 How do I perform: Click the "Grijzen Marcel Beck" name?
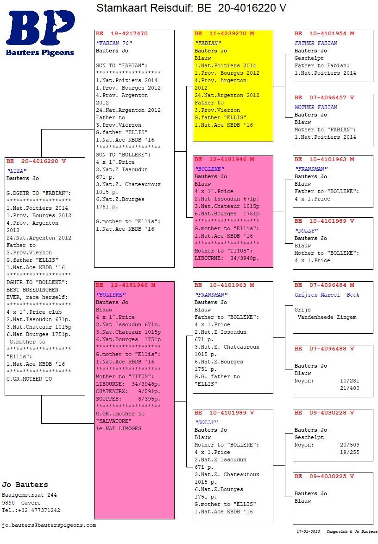pos(327,295)
